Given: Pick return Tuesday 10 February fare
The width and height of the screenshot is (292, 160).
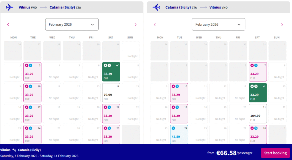Looking at the screenshot, I should pos(179,93).
